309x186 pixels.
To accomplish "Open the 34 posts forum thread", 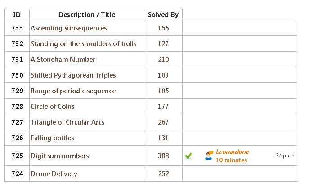I will tap(286, 156).
